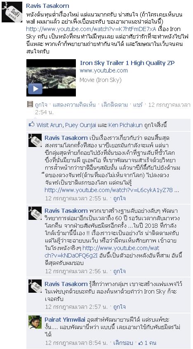Screen dimensions: 193x349
Task: Click the avatar on the 2:57 comment
Action: (35, 286)
